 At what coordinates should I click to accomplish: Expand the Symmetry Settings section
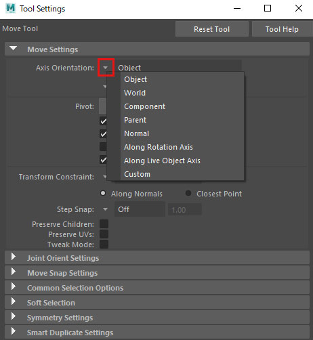pos(14,316)
